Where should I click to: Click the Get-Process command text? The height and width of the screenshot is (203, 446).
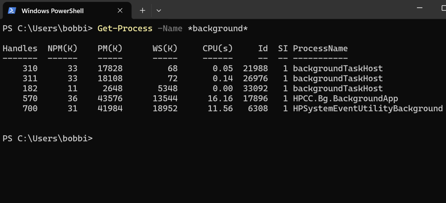125,28
